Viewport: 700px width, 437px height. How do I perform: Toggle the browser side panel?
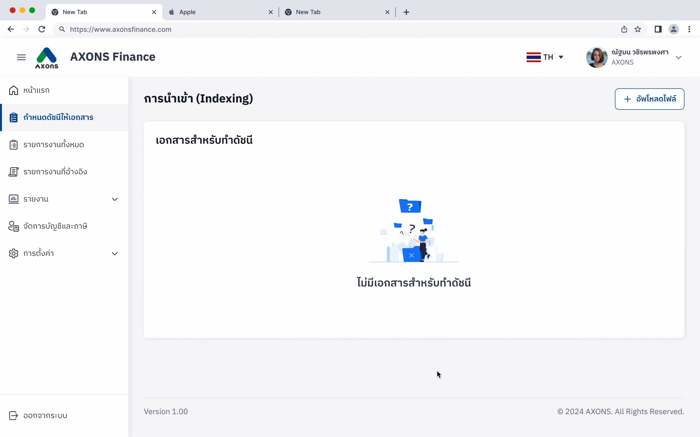point(658,29)
